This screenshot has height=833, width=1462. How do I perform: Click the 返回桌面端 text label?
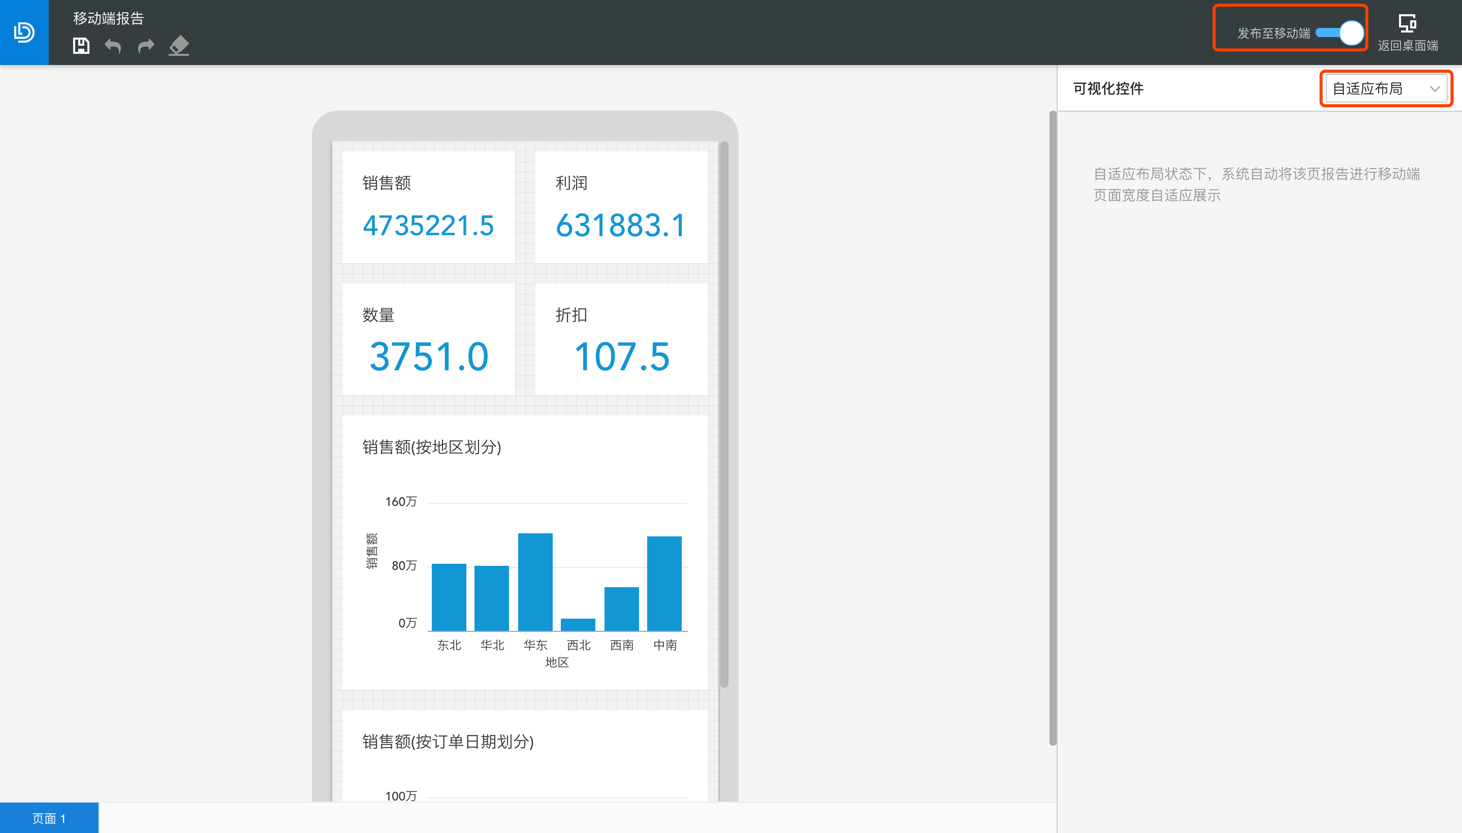pos(1408,46)
